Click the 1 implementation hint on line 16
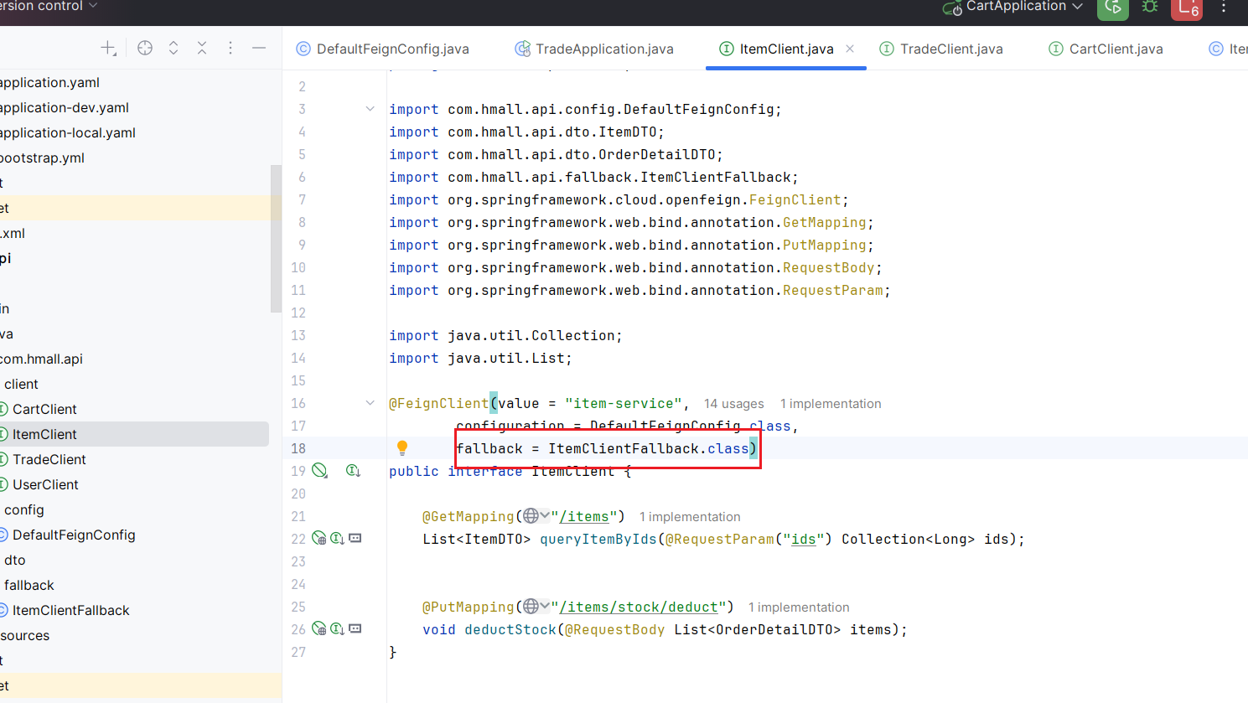 click(831, 404)
